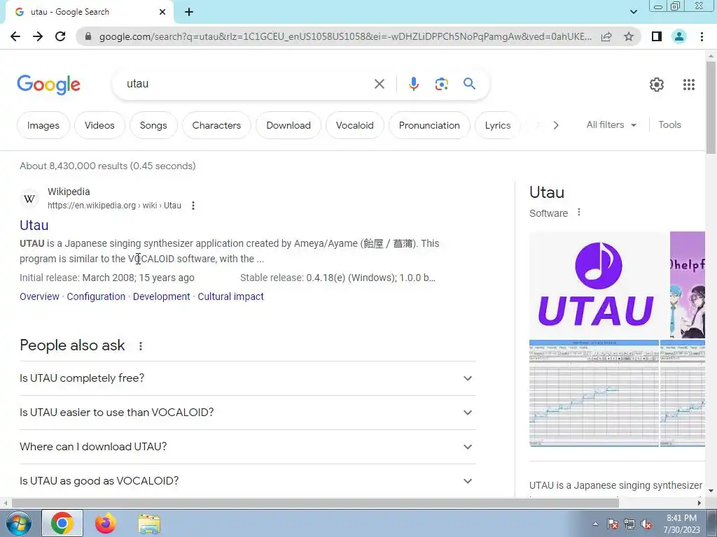Image resolution: width=717 pixels, height=537 pixels.
Task: Select the Lyrics filter chip
Action: (x=498, y=125)
